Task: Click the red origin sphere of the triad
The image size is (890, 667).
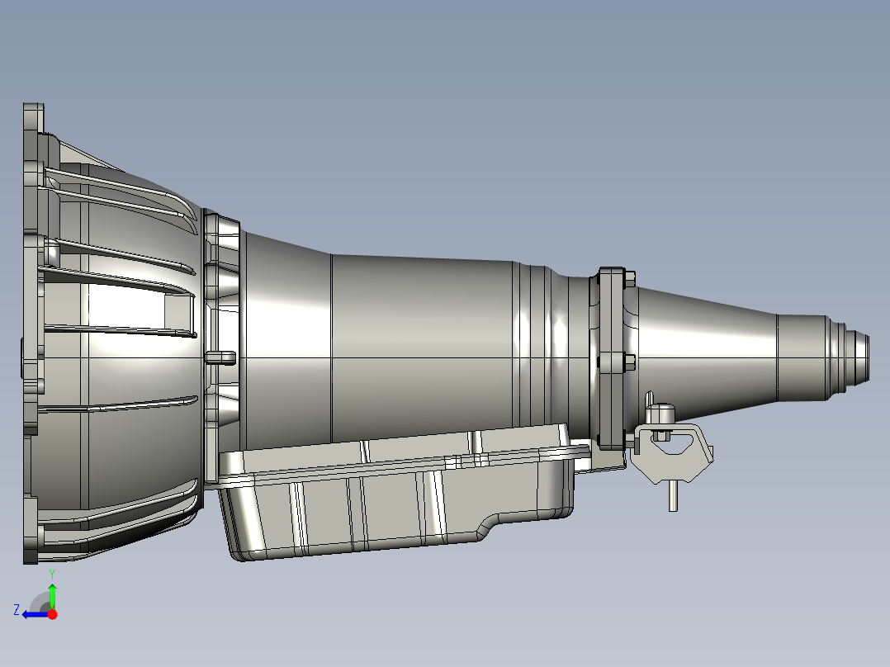Action: [53, 615]
